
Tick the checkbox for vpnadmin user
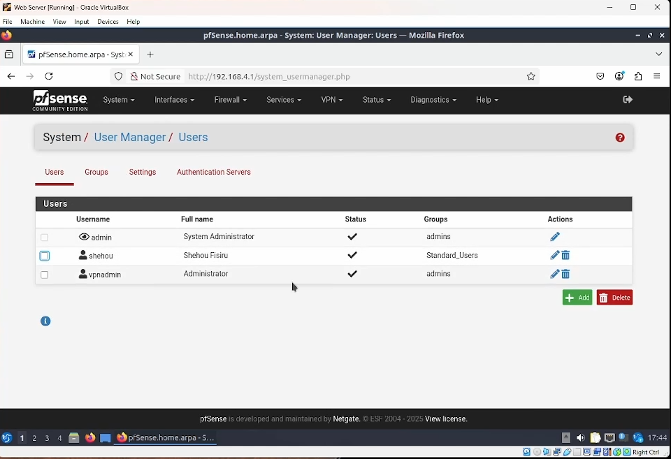[x=45, y=275]
